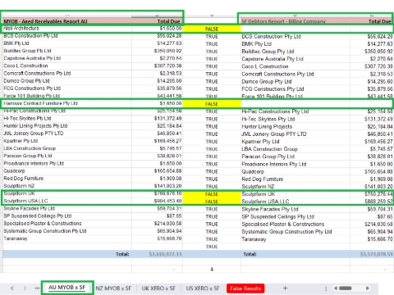The image size is (394, 295).
Task: Select the Harrows Contract Furniture Pty Ltd cell
Action: (x=40, y=103)
